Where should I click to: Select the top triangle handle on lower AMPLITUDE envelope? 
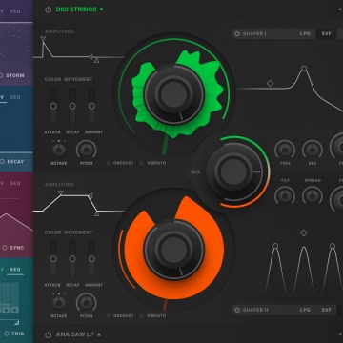click(60, 192)
